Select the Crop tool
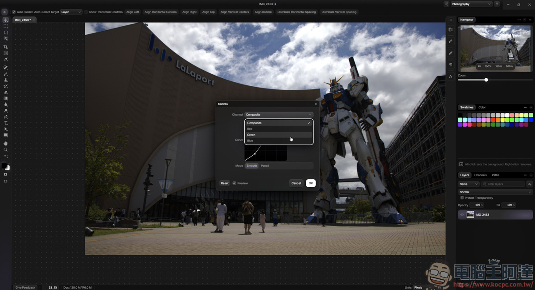This screenshot has width=535, height=290. pos(6,47)
